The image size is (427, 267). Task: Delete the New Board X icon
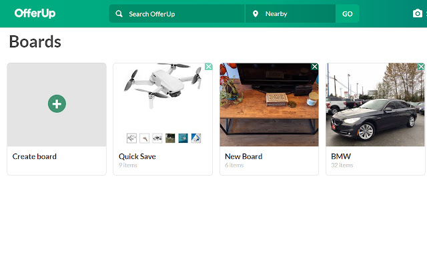tap(314, 67)
